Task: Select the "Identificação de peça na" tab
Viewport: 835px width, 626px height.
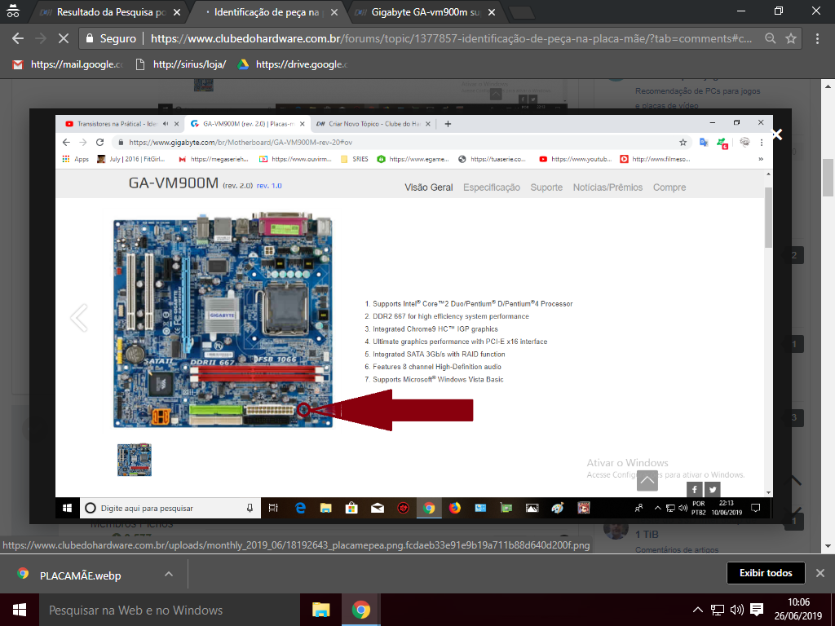Action: point(267,11)
